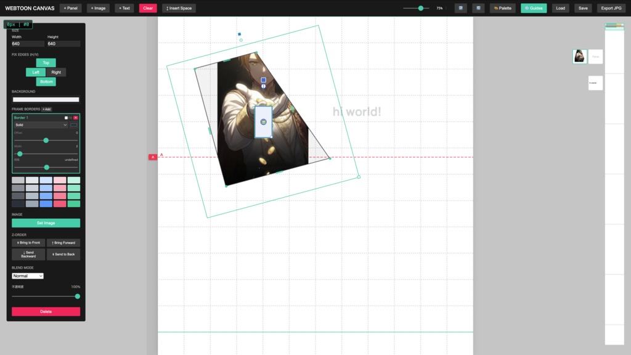Select the + Image tool
631x355 pixels.
[x=99, y=8]
